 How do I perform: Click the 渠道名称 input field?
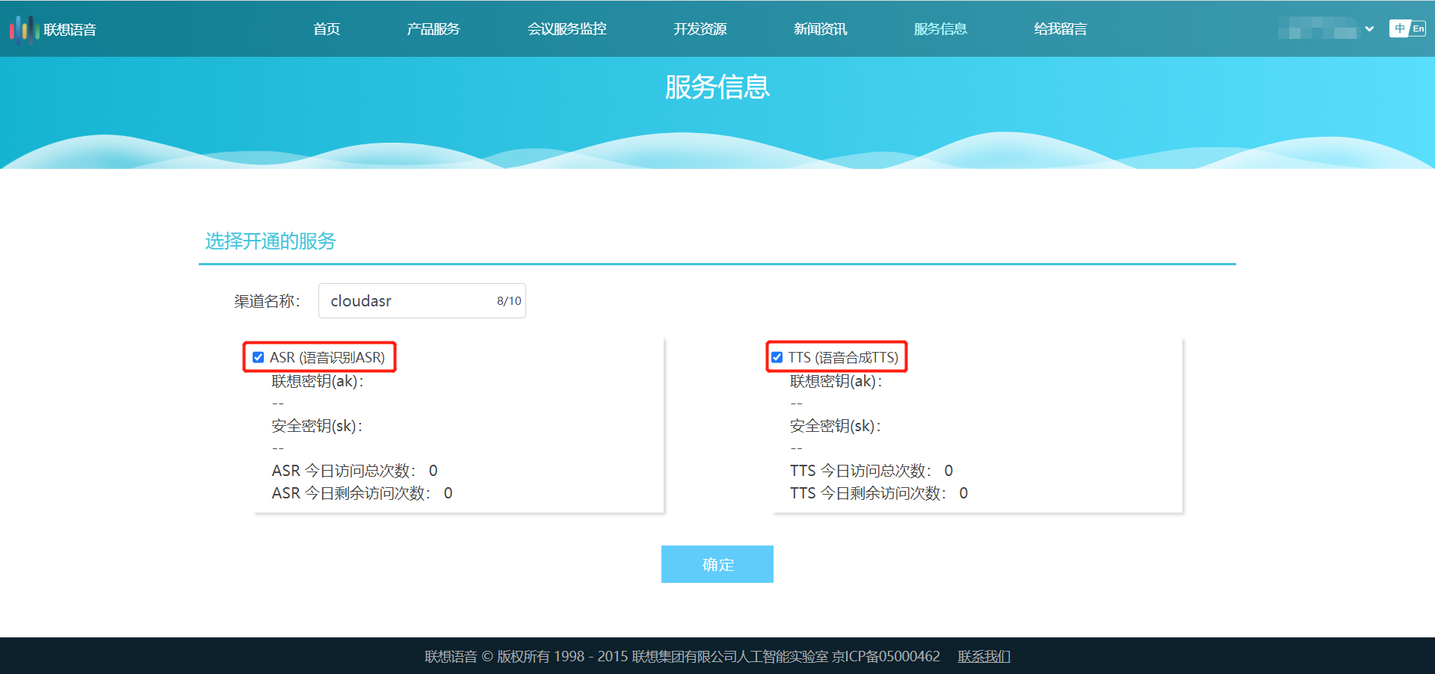[x=422, y=300]
